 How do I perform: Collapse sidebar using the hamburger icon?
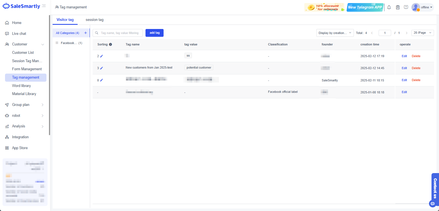[44, 6]
